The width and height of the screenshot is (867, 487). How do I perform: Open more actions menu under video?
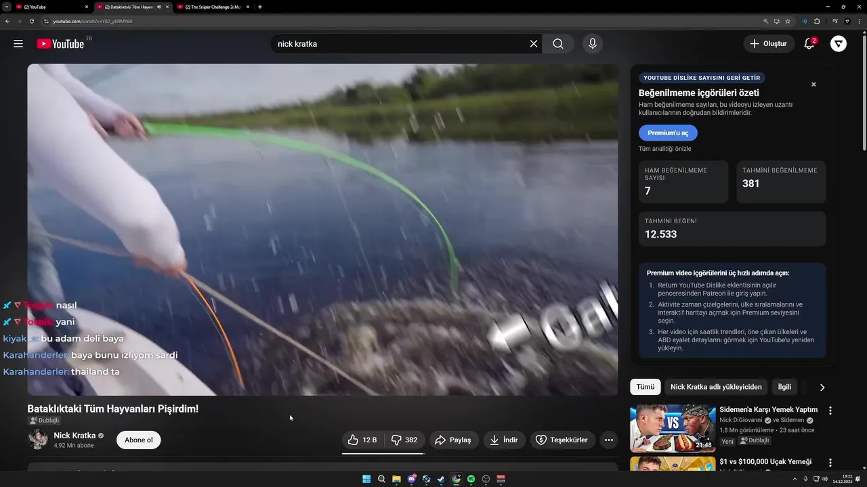click(609, 440)
